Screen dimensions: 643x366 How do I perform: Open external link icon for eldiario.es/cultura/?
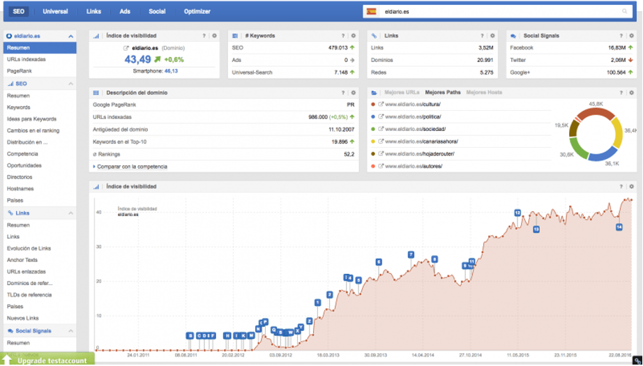click(x=381, y=105)
